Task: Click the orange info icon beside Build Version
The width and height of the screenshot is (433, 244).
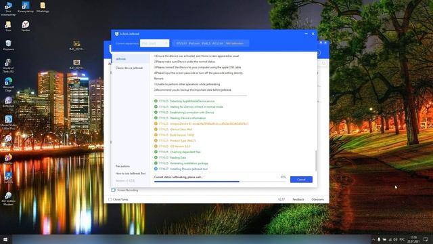Action: (x=156, y=135)
